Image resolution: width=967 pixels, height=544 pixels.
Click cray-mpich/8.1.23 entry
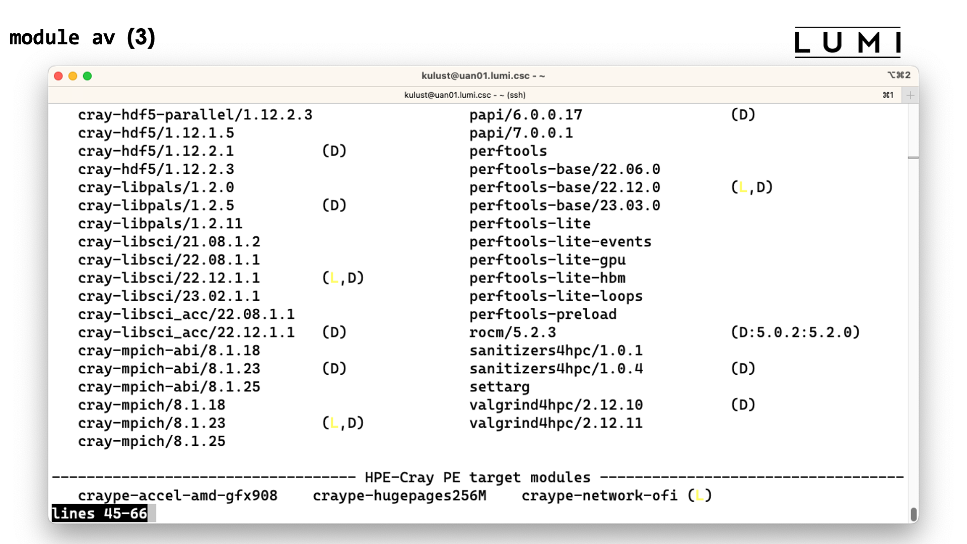point(152,423)
